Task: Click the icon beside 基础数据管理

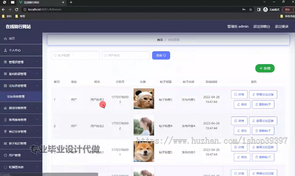Action: coord(5,74)
